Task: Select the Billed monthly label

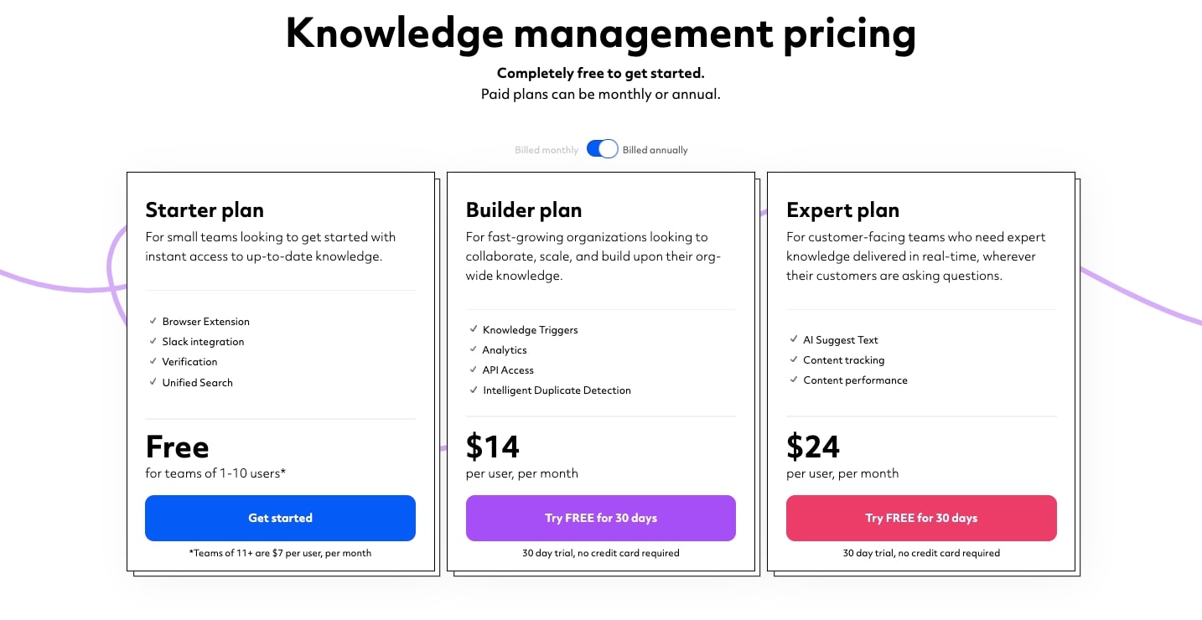Action: [547, 150]
